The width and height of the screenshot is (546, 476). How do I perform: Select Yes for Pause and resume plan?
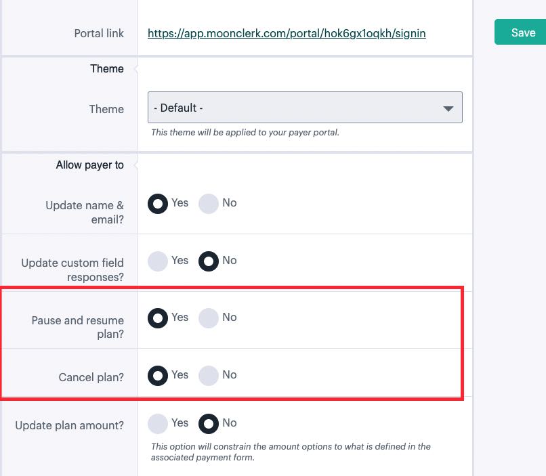click(x=157, y=318)
